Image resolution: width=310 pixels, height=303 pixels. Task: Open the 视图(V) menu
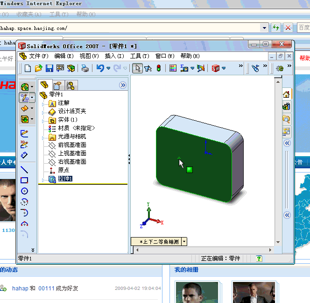pos(89,56)
